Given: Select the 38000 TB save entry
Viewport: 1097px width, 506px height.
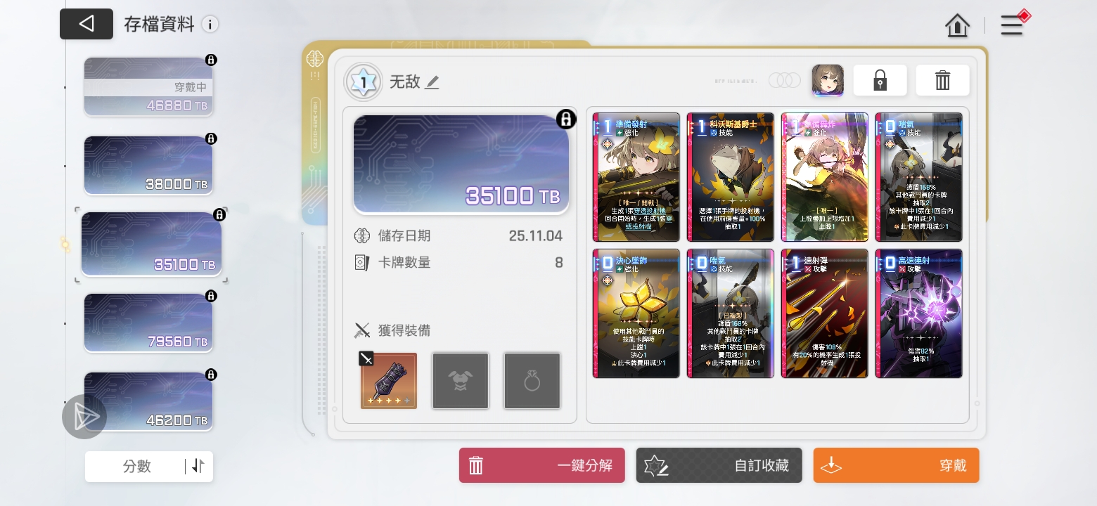Looking at the screenshot, I should [148, 165].
